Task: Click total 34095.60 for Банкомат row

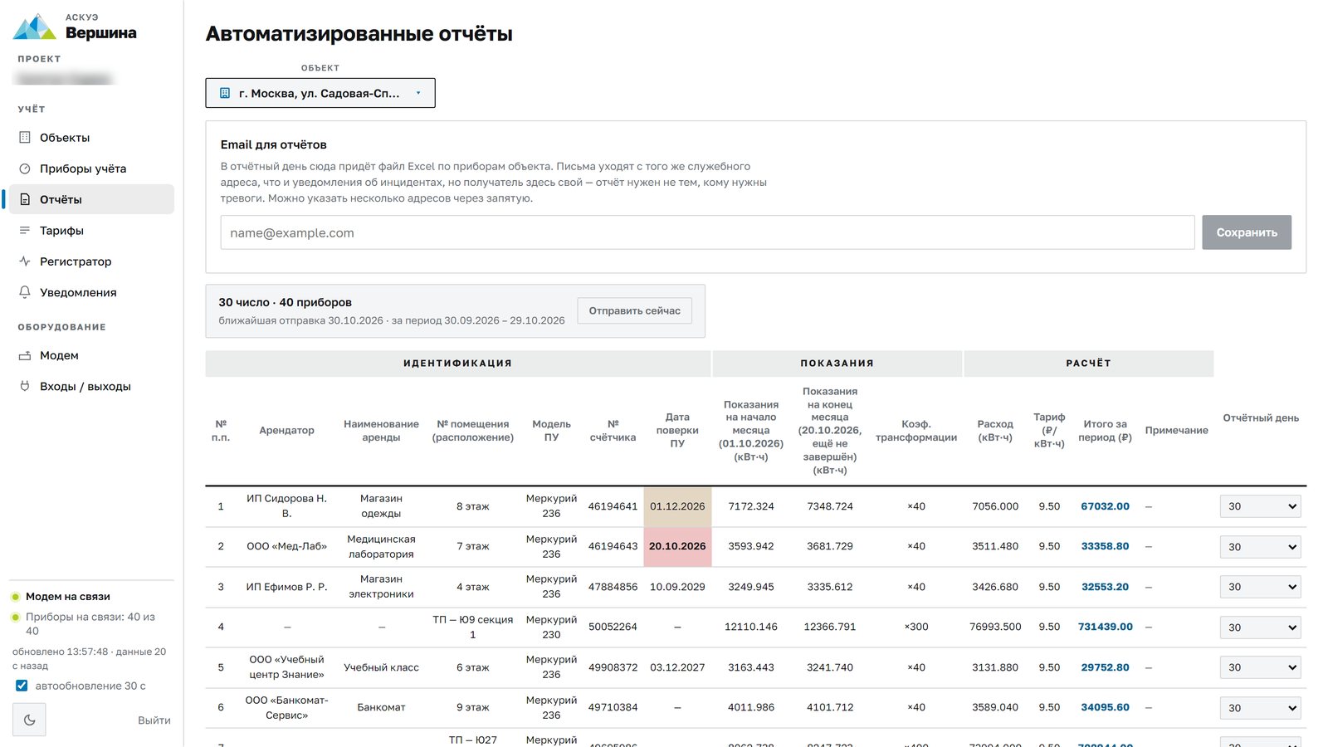Action: [1105, 707]
